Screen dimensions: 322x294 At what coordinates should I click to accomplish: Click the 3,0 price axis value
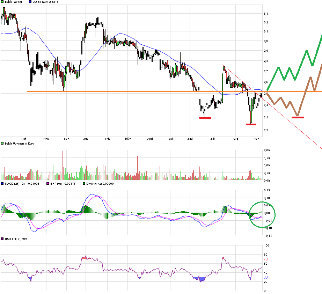point(266,41)
